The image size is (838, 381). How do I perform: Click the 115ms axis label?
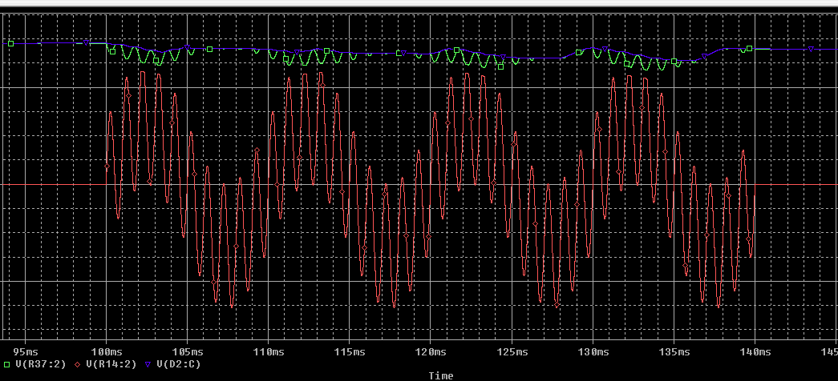pyautogui.click(x=350, y=352)
